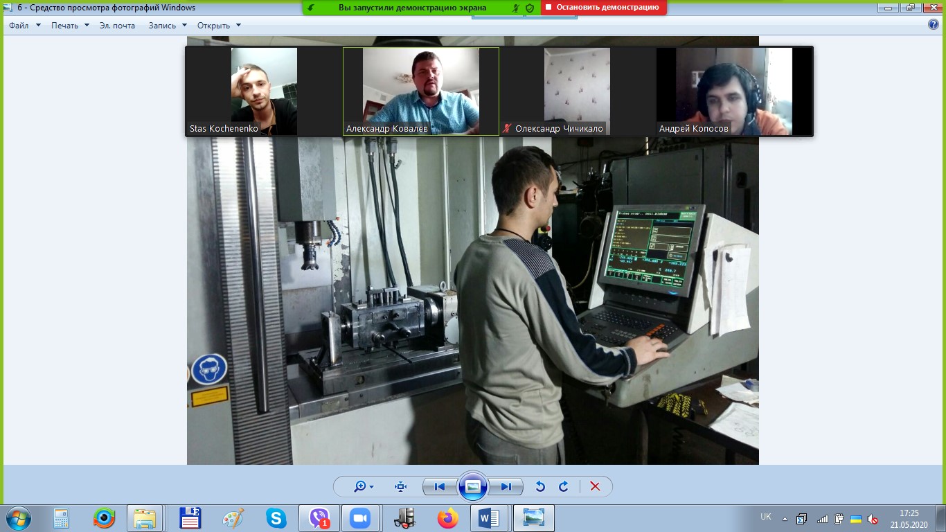Go to the previous photo
This screenshot has height=532, width=946.
pos(440,486)
